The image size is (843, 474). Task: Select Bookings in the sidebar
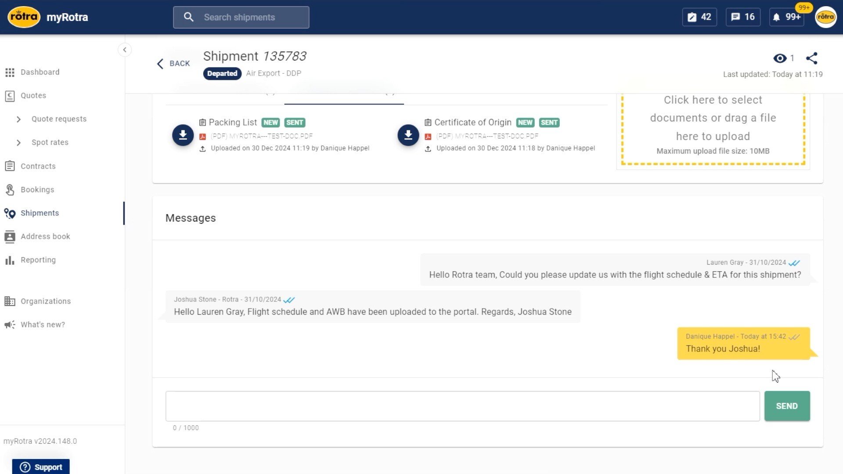[x=37, y=190]
